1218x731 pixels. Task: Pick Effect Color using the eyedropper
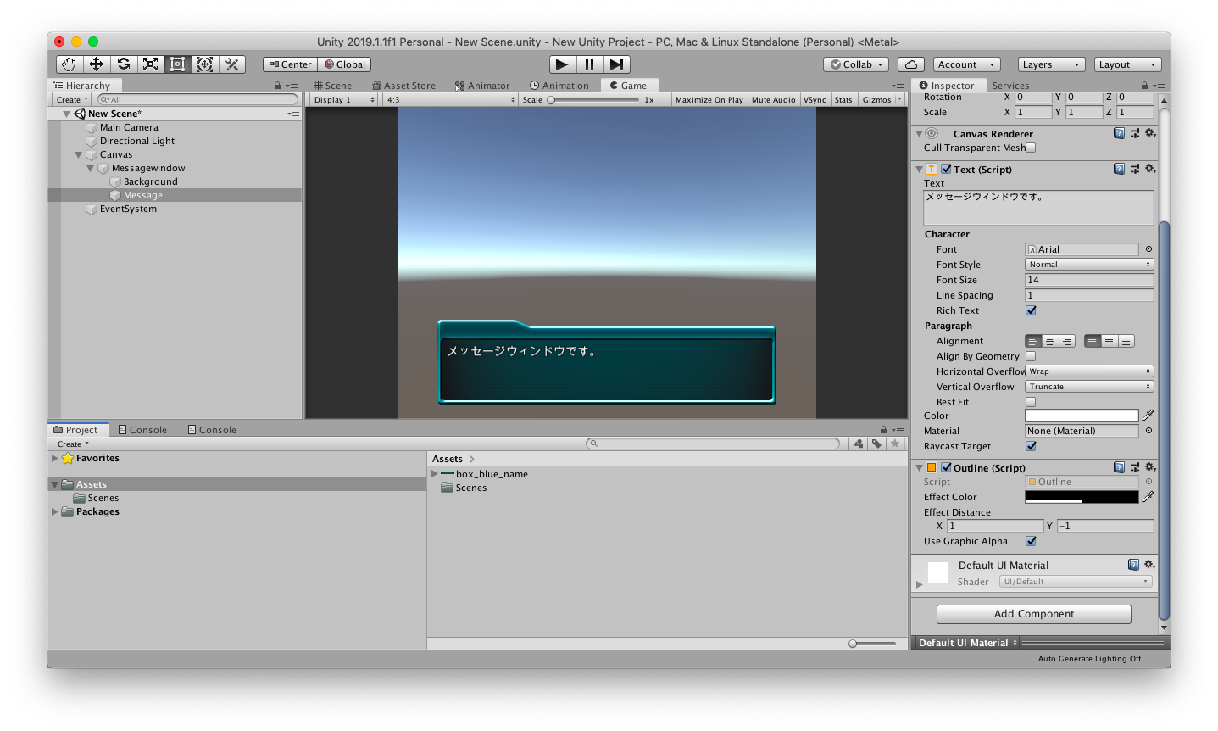pyautogui.click(x=1149, y=496)
